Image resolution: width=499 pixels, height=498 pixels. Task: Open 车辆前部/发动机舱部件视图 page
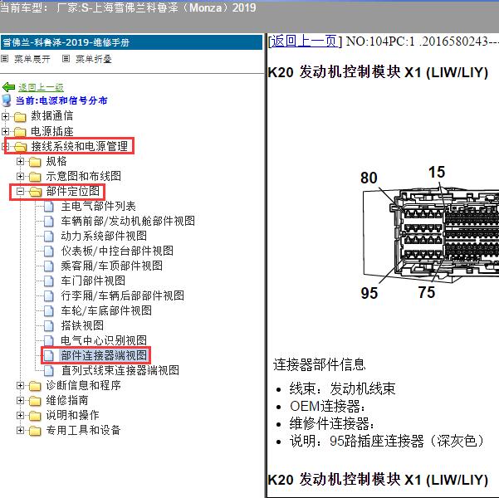click(128, 221)
